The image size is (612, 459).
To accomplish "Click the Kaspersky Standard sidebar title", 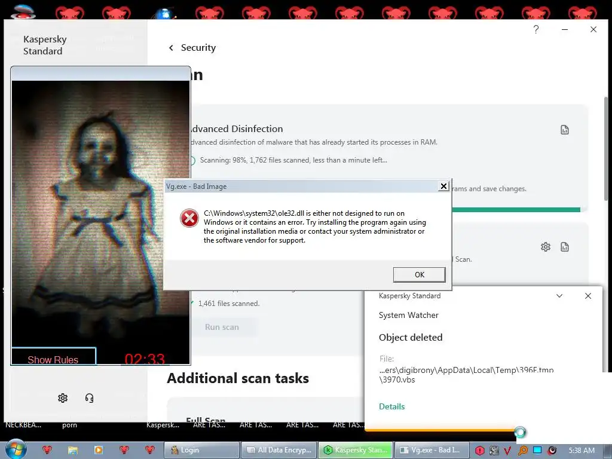I will pos(45,45).
